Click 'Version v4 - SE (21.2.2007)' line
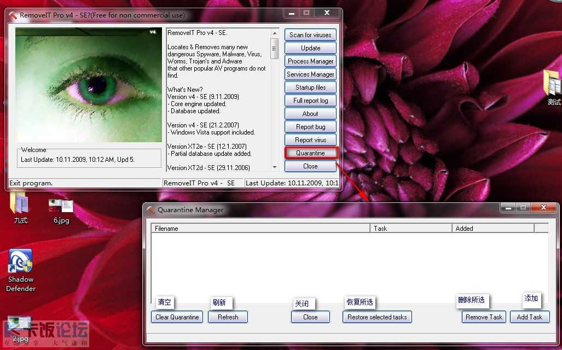Image resolution: width=562 pixels, height=350 pixels. (203, 125)
